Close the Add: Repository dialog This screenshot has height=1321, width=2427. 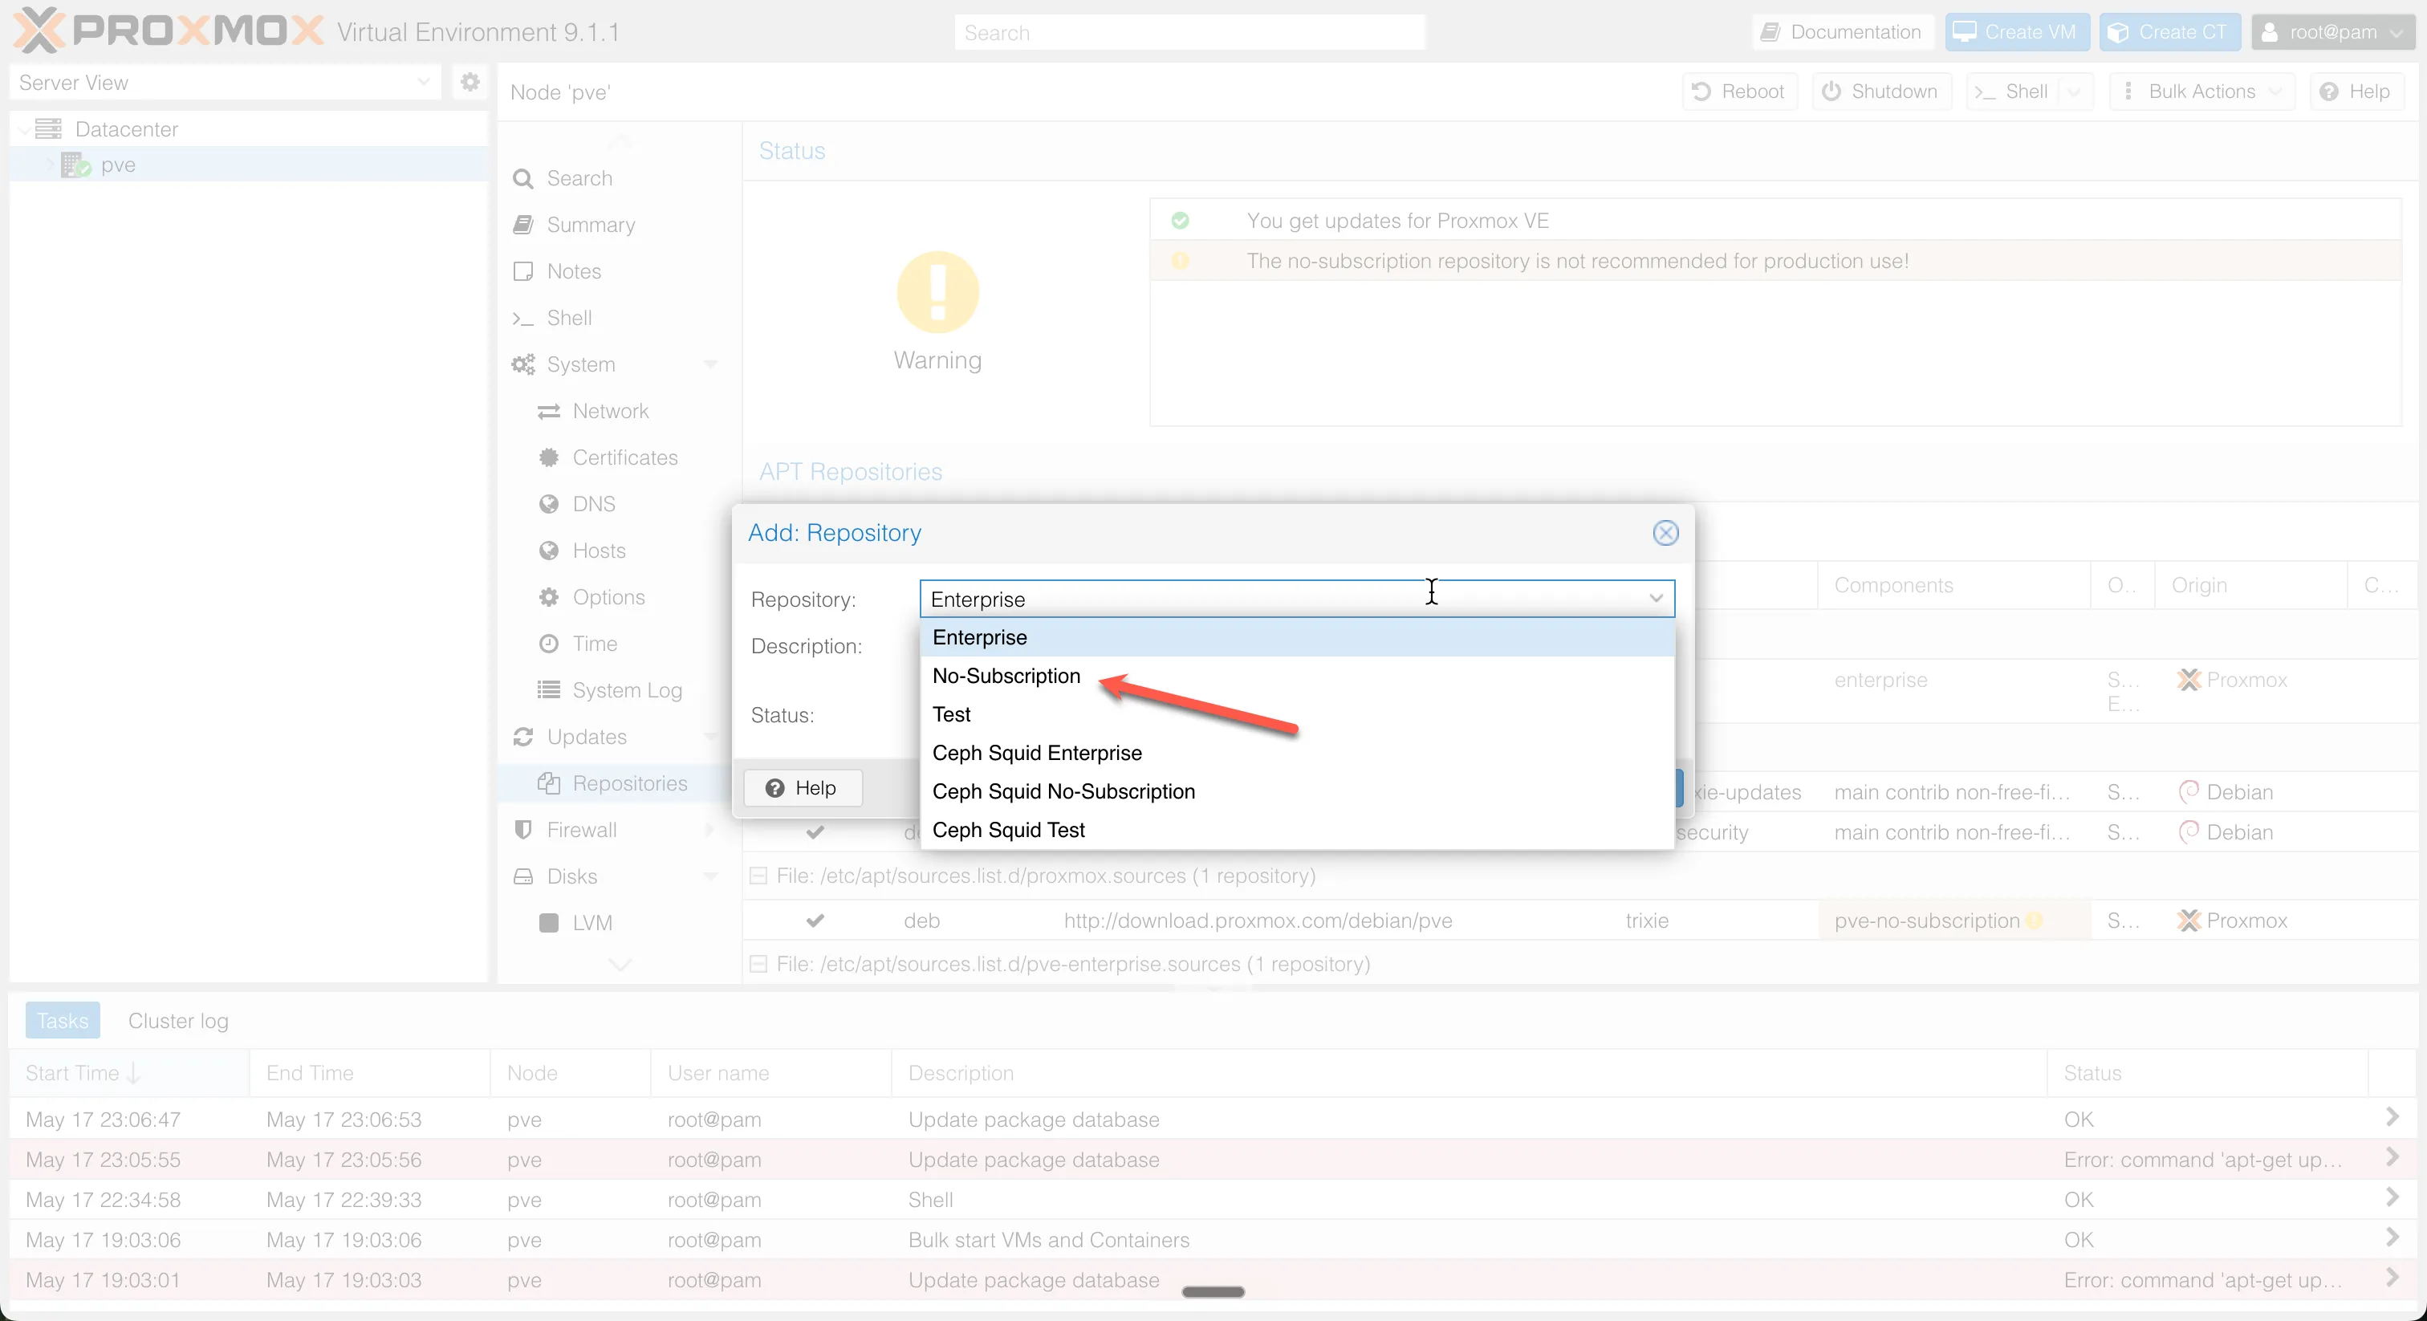(x=1665, y=532)
